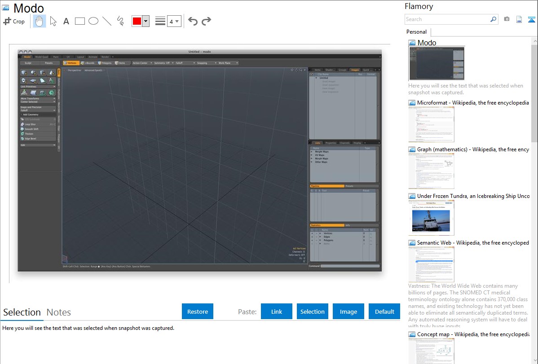Viewport: 538px width, 364px height.
Task: Click the Command field in Modo snapshot
Action: point(350,266)
